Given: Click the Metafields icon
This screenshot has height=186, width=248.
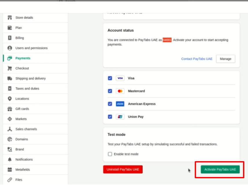Looking at the screenshot, I should point(10,170).
